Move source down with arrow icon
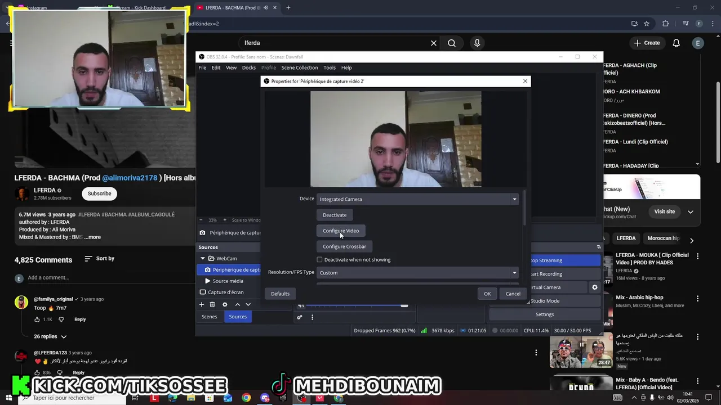The image size is (721, 405). point(248,304)
